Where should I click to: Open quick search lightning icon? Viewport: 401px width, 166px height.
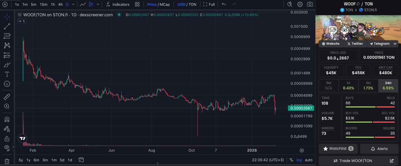coord(290,4)
